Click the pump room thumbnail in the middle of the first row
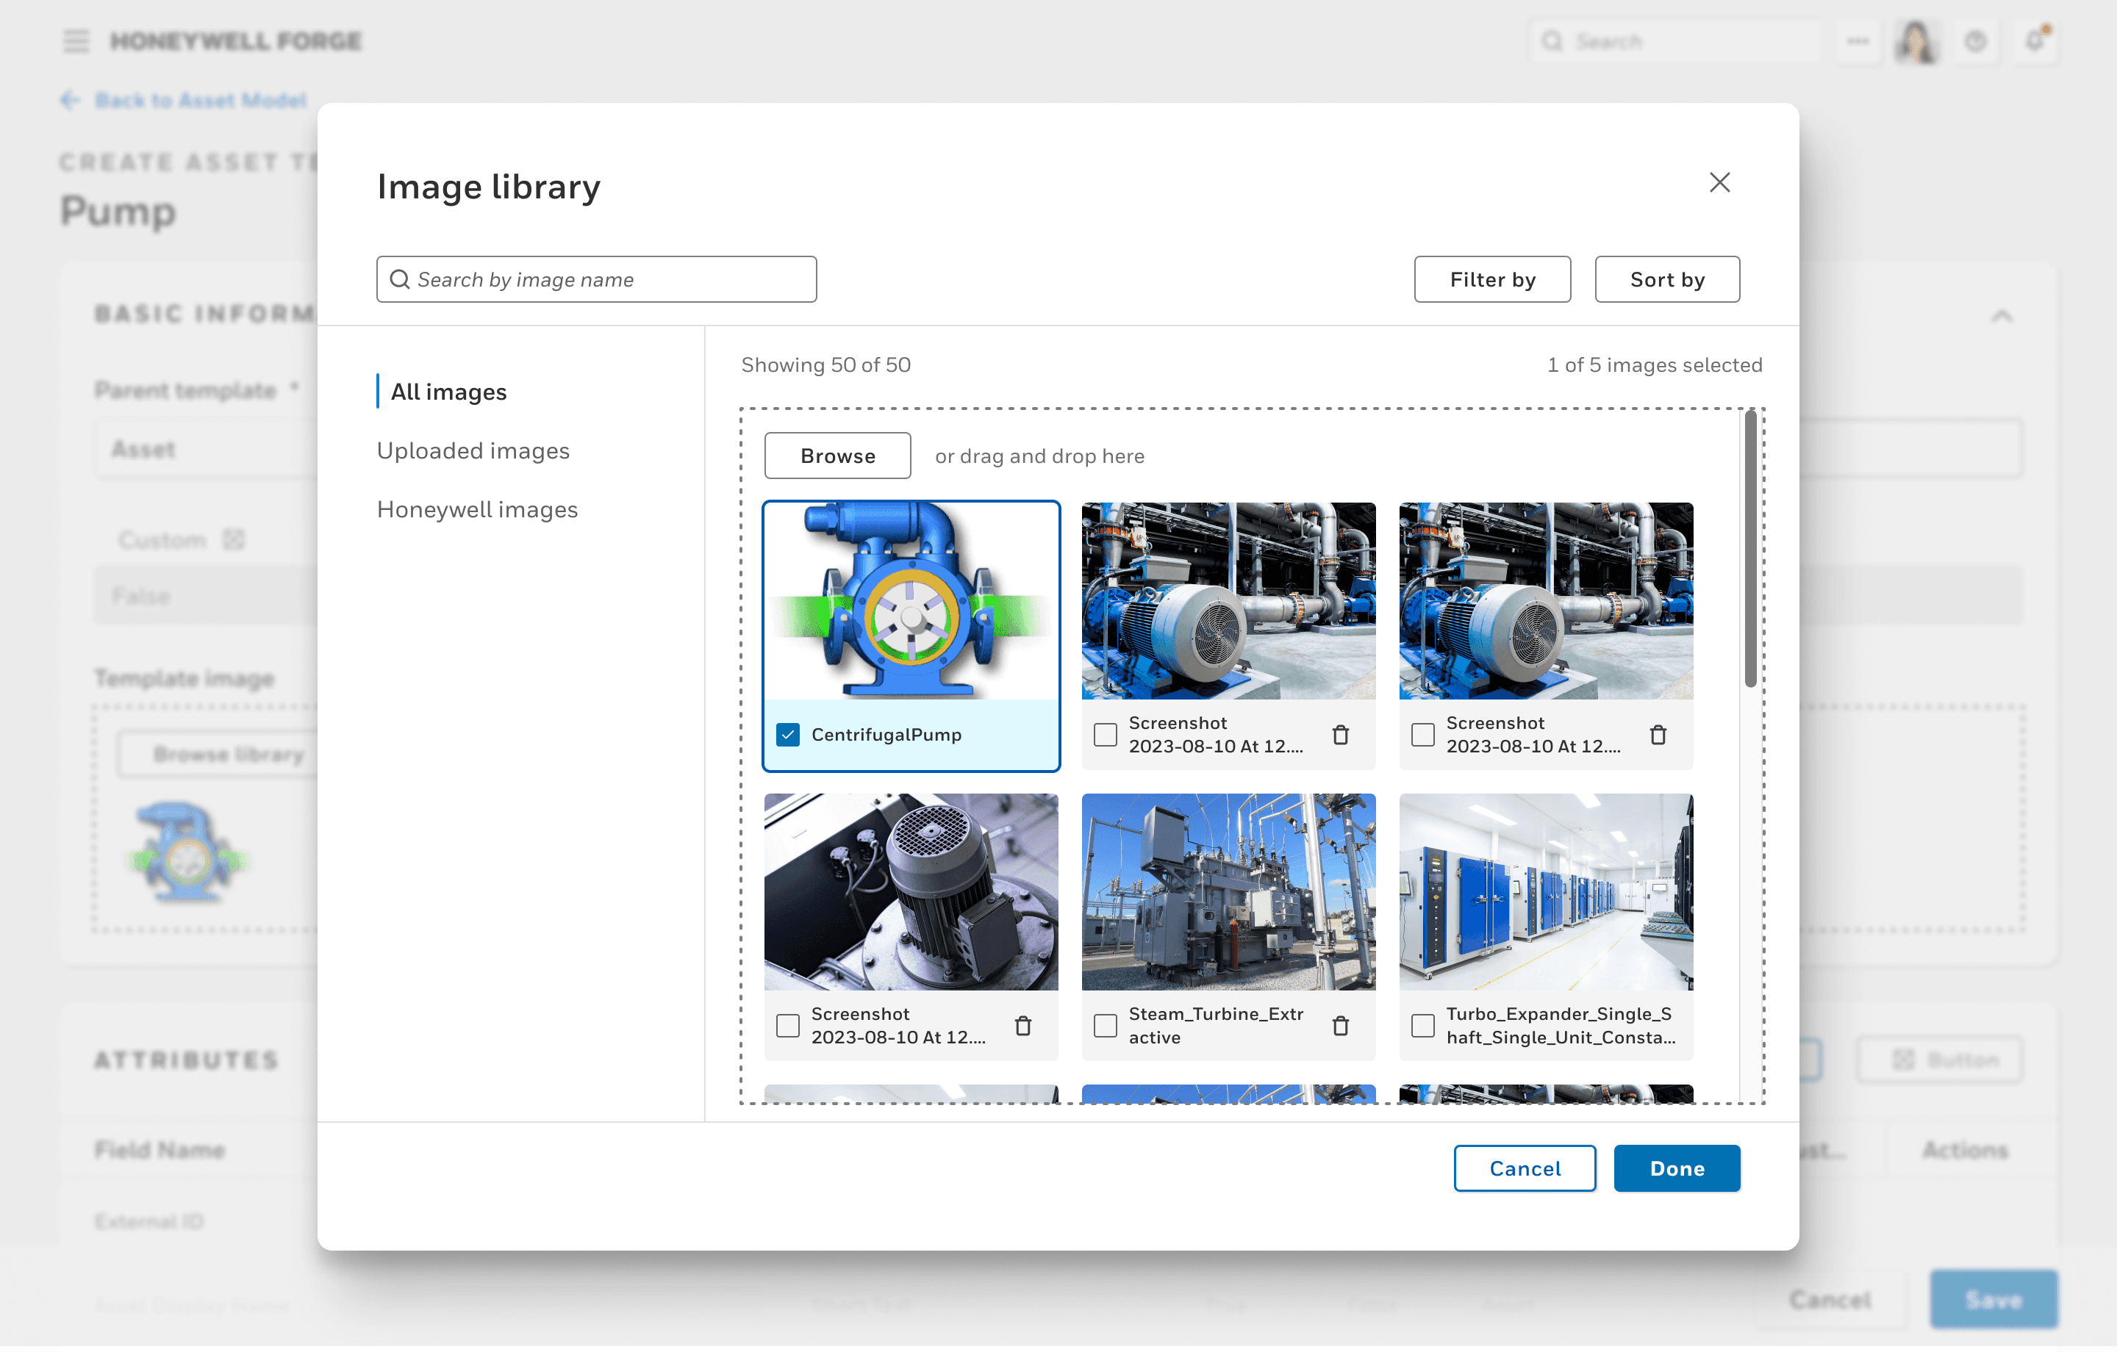The width and height of the screenshot is (2117, 1352). pyautogui.click(x=1228, y=601)
